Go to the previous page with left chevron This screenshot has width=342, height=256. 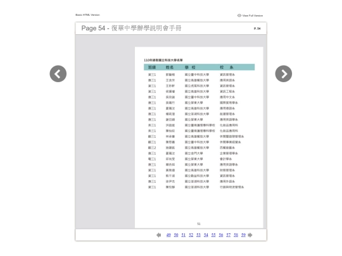click(58, 74)
